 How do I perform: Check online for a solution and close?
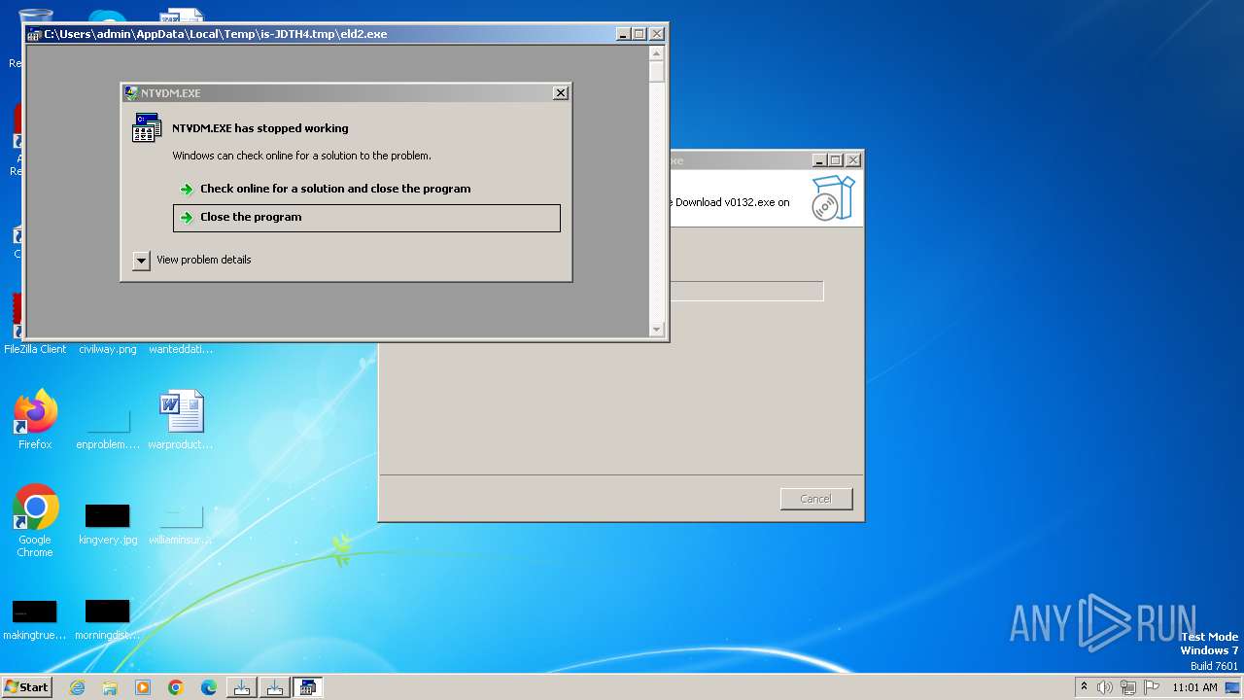335,189
